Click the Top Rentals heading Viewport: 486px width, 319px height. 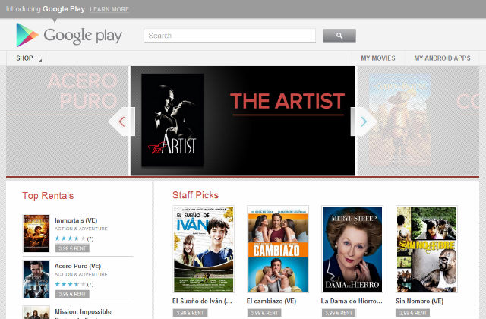coord(48,196)
